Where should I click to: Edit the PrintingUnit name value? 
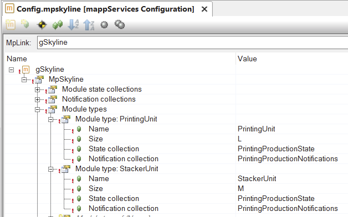click(257, 129)
